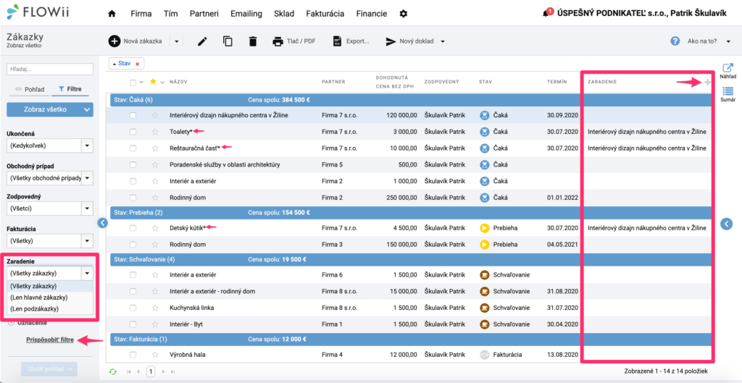
Task: Open the Sumár summary icon
Action: (728, 91)
